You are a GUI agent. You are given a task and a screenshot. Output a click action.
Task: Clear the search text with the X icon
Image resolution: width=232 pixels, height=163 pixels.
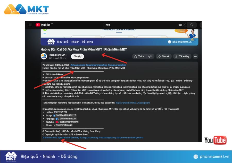pyautogui.click(x=184, y=25)
